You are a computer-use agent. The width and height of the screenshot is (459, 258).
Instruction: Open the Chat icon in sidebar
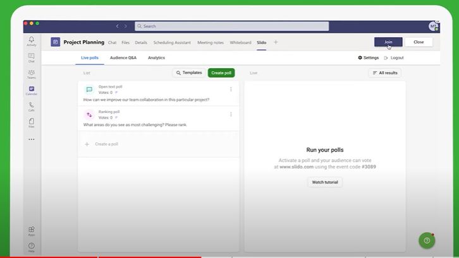tap(31, 57)
